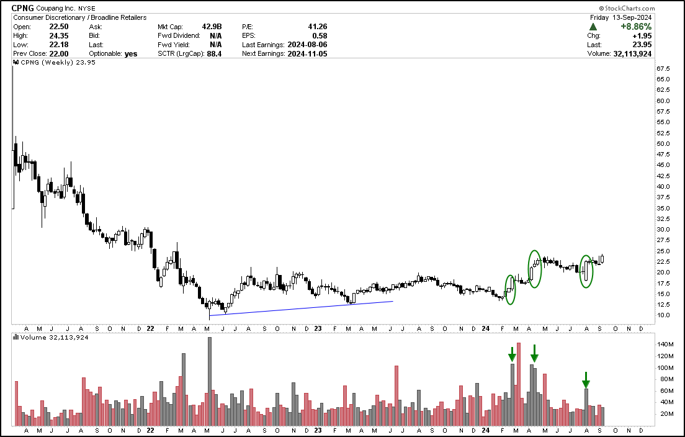Click the bar icon beside the Volume legend
The width and height of the screenshot is (685, 437).
click(x=16, y=337)
